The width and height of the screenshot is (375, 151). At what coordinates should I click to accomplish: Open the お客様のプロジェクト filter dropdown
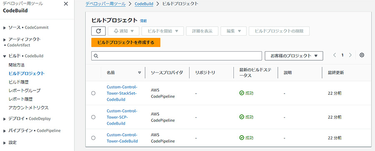pyautogui.click(x=294, y=56)
